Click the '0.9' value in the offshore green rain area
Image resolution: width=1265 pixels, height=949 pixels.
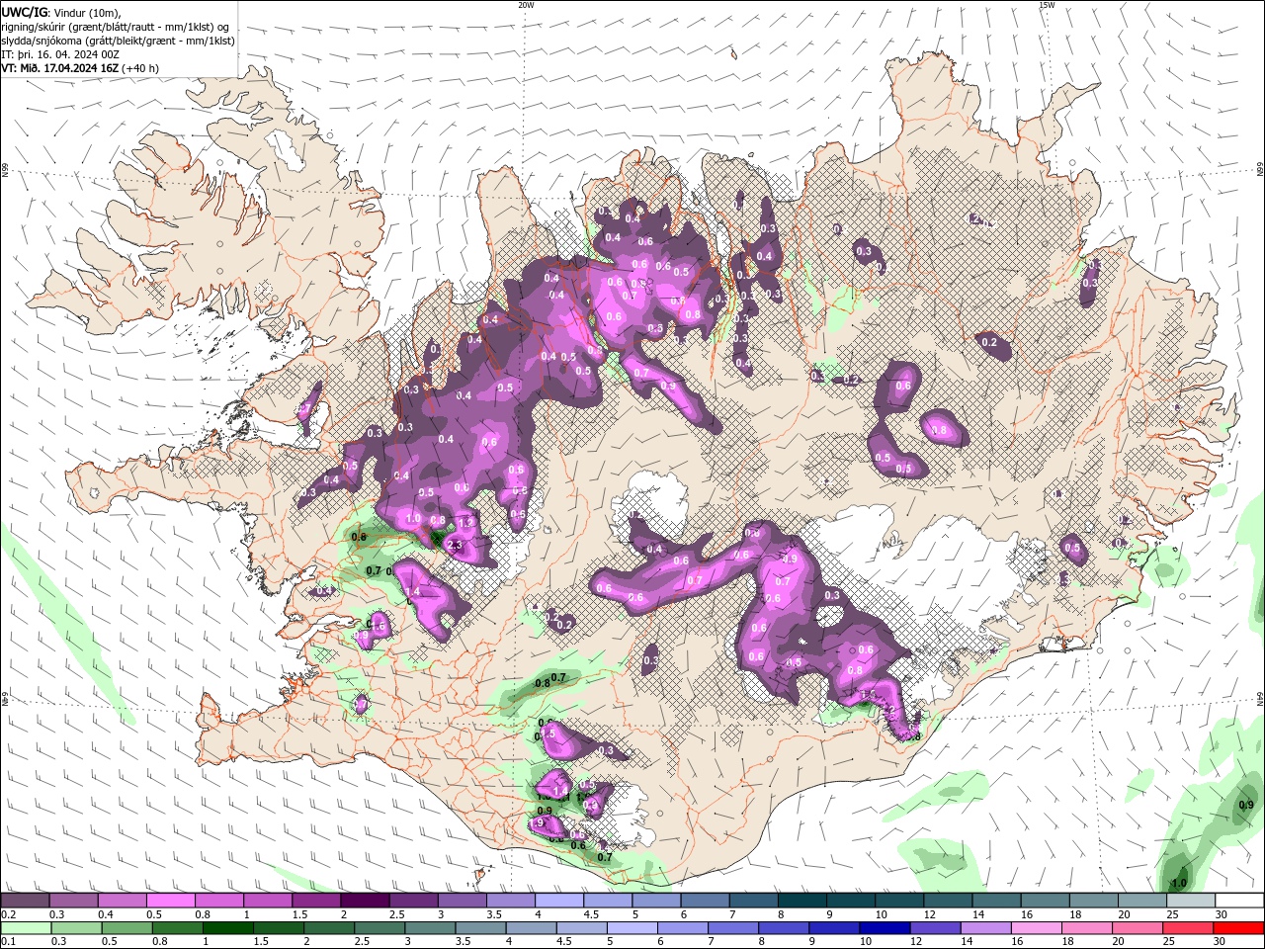click(x=1246, y=806)
